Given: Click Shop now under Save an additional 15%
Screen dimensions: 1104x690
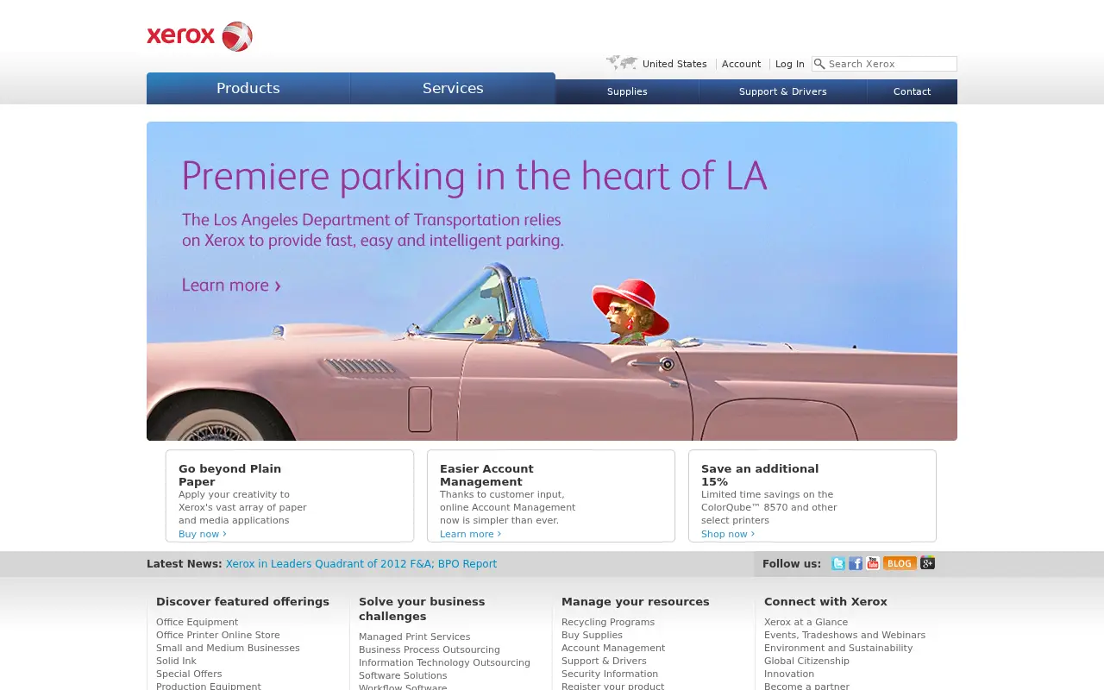Looking at the screenshot, I should pos(728,534).
